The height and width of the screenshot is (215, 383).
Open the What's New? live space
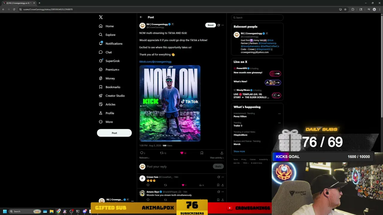(257, 82)
